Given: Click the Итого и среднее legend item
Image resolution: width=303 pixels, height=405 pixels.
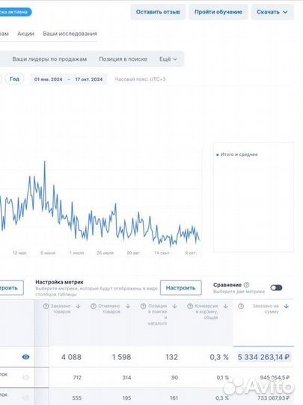Looking at the screenshot, I should tap(237, 154).
